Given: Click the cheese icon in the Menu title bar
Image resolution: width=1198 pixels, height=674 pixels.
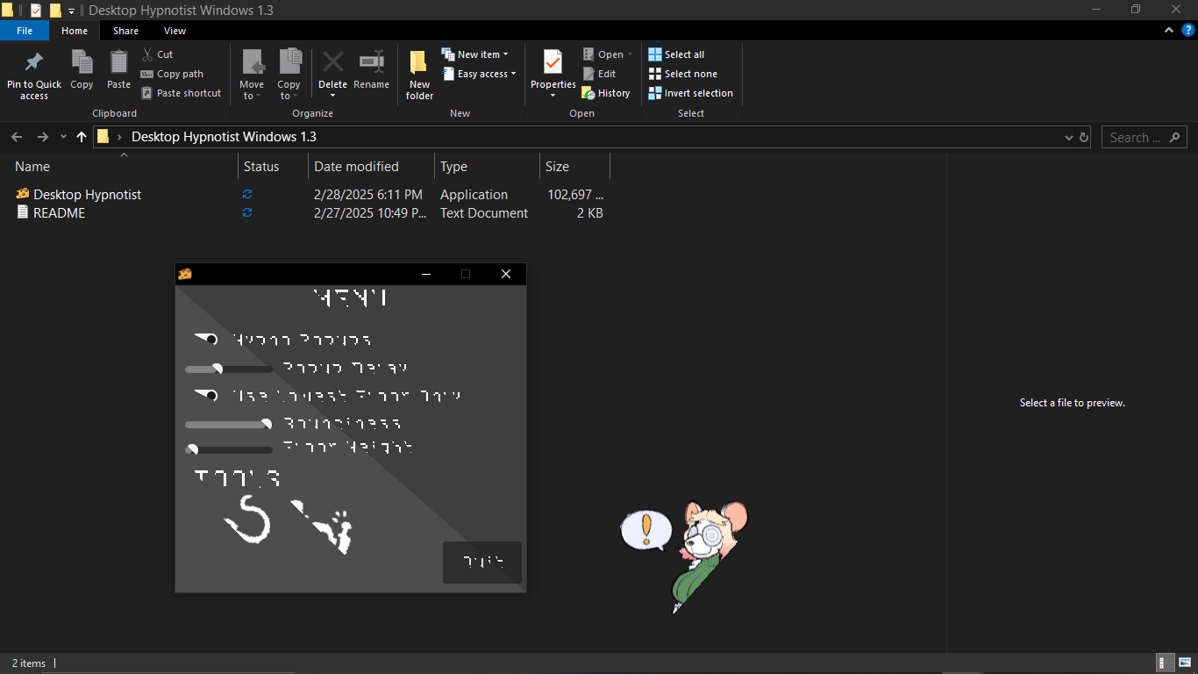Looking at the screenshot, I should coord(185,274).
